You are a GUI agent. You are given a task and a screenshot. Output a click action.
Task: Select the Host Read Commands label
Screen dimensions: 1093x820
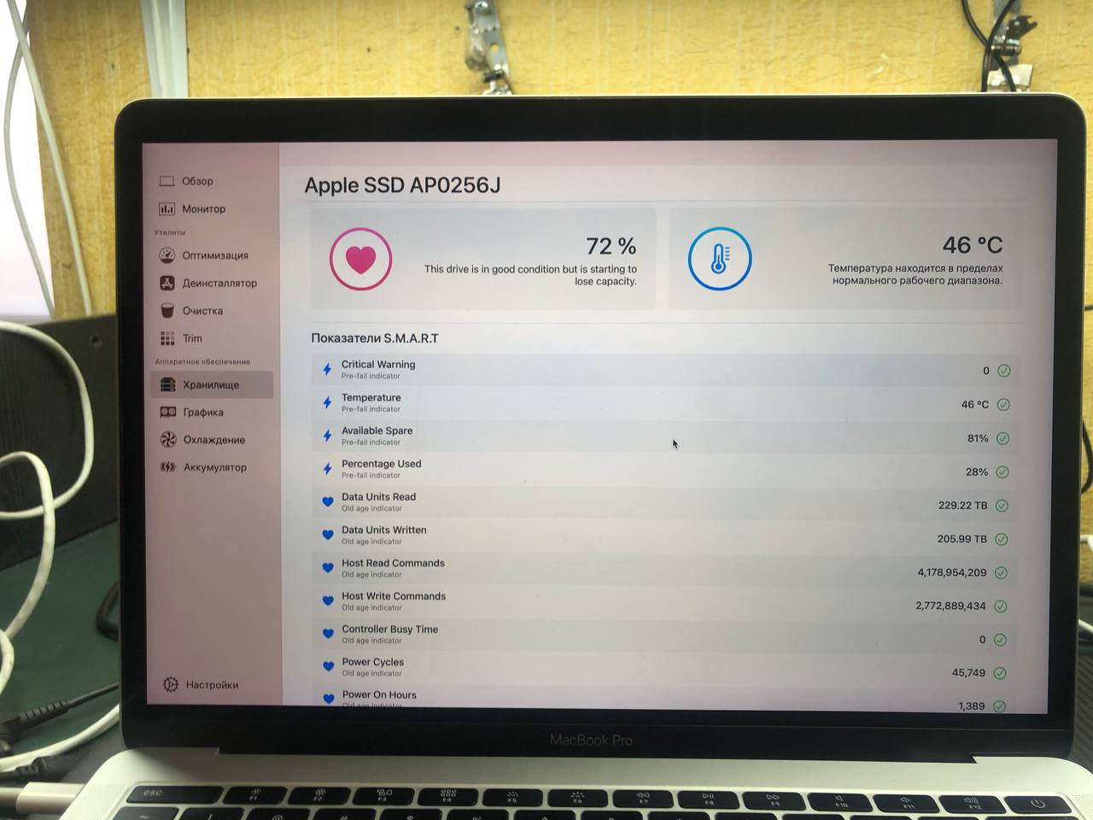coord(393,563)
